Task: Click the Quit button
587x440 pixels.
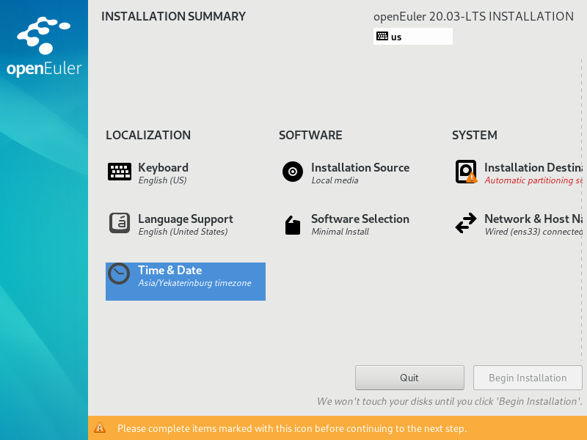Action: pyautogui.click(x=409, y=378)
